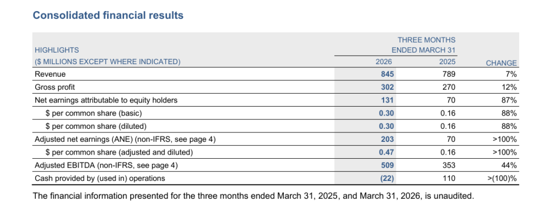This screenshot has height=205, width=538.
Task: Select the $ per common share (basic) label
Action: [94, 114]
